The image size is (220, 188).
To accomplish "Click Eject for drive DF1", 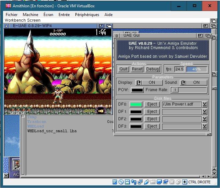I will coord(152,112).
